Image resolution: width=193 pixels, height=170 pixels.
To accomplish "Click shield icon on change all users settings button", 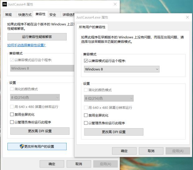I will click(22, 146).
